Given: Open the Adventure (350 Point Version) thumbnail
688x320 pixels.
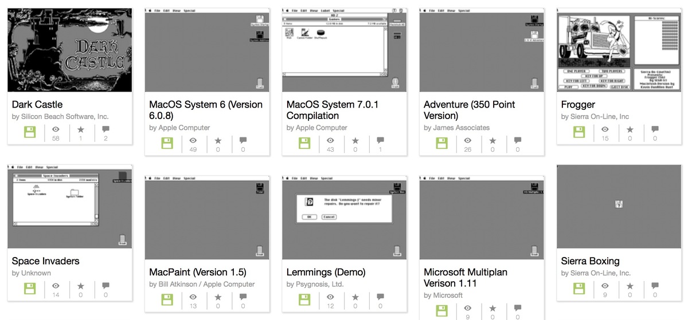Looking at the screenshot, I should [482, 50].
